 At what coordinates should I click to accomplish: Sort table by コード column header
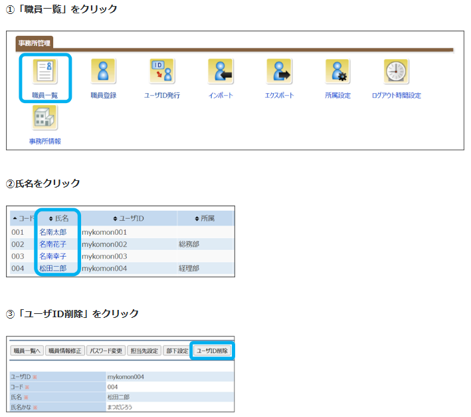(23, 218)
